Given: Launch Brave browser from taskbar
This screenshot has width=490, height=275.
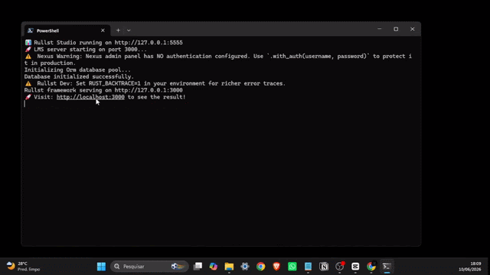Looking at the screenshot, I should click(x=276, y=267).
